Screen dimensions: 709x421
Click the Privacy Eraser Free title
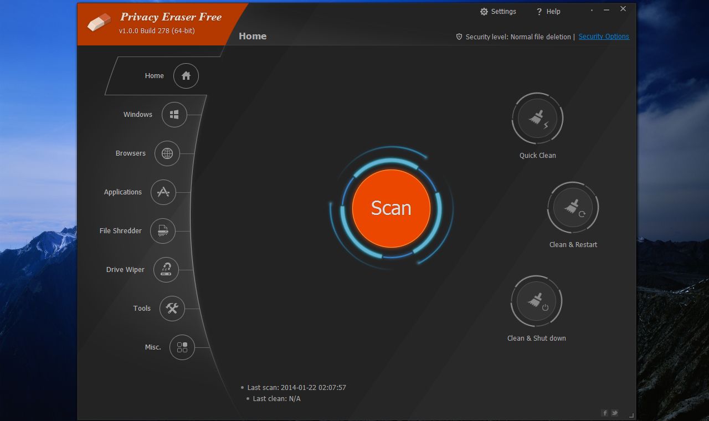(171, 17)
